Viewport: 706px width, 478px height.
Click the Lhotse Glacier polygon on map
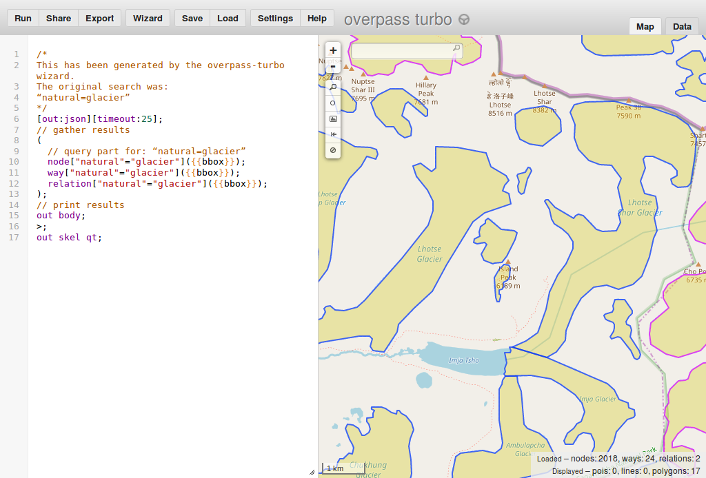[x=430, y=254]
